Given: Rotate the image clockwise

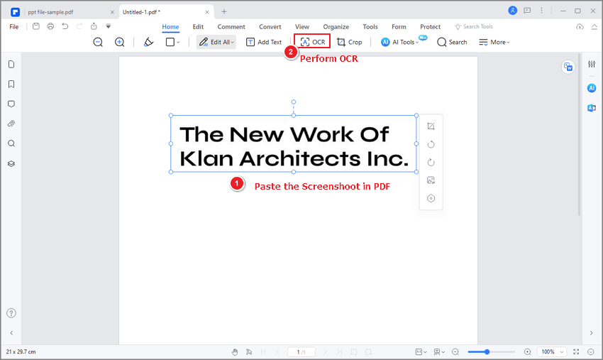Looking at the screenshot, I should tap(431, 162).
